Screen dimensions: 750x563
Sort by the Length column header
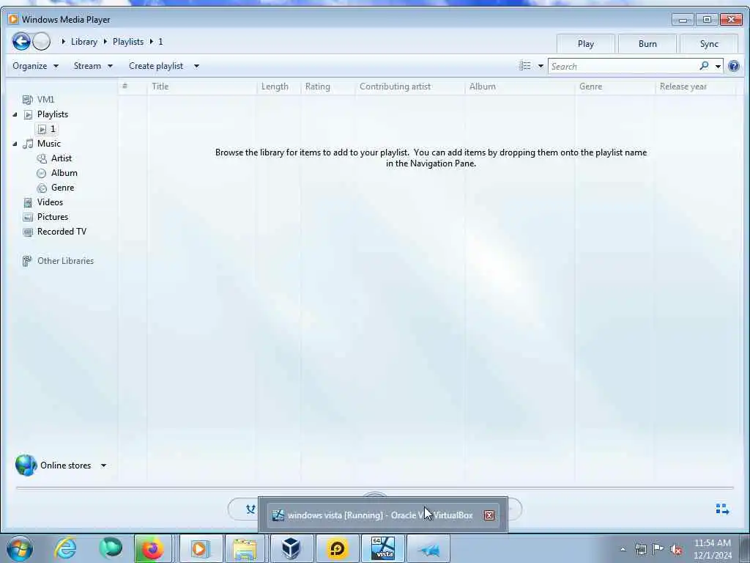point(278,87)
